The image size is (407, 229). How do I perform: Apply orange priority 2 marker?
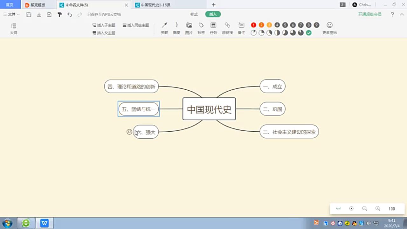pyautogui.click(x=261, y=25)
